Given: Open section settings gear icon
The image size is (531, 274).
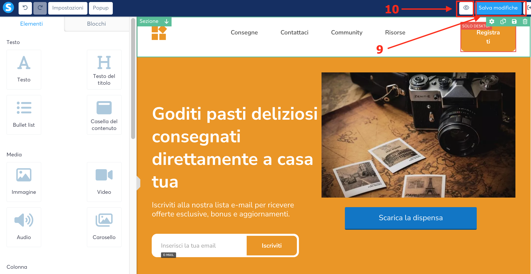Looking at the screenshot, I should 492,22.
